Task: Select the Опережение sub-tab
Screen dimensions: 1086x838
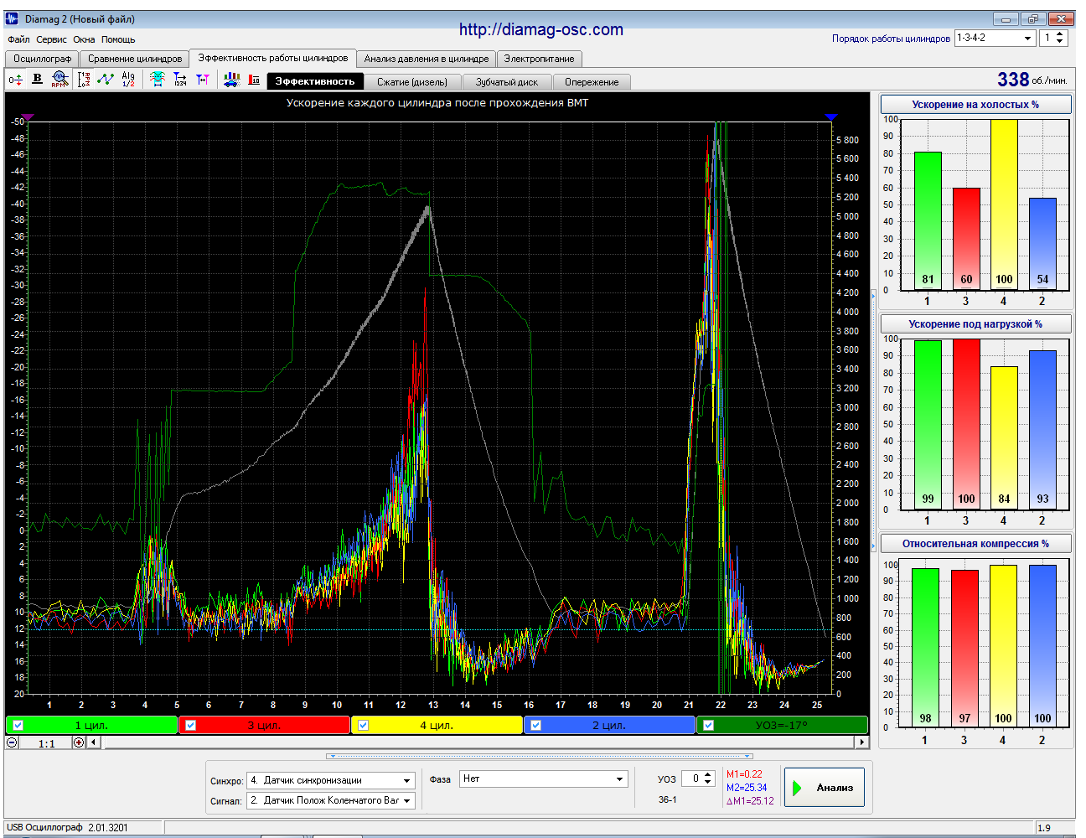Action: click(592, 82)
